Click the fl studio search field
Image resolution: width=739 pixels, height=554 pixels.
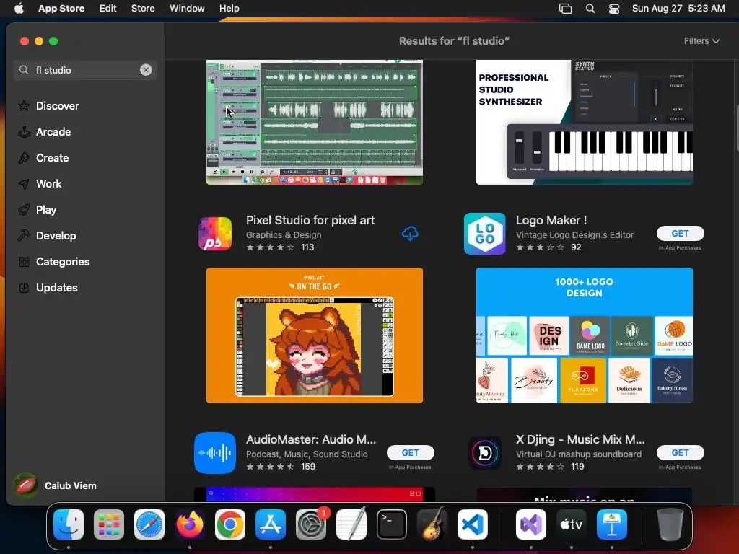tap(85, 70)
